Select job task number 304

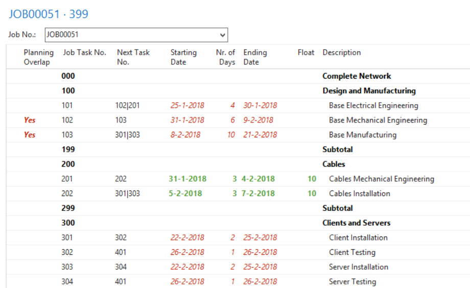pyautogui.click(x=67, y=282)
